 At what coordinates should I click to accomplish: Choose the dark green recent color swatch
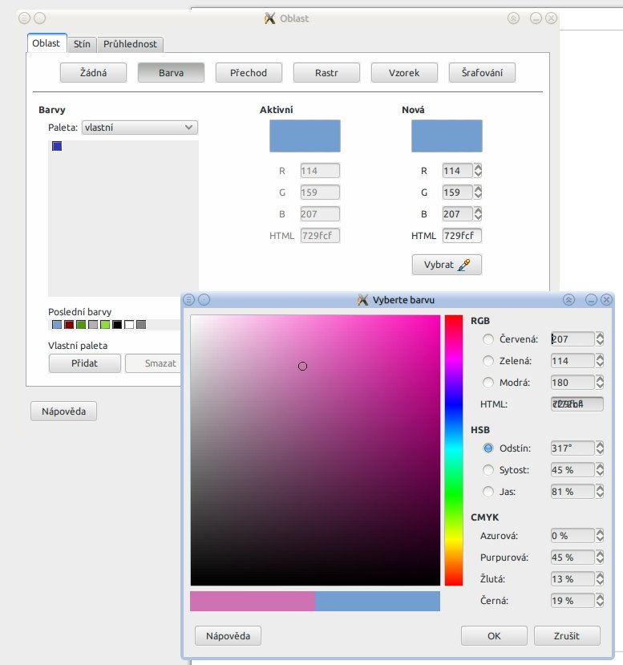coord(81,324)
